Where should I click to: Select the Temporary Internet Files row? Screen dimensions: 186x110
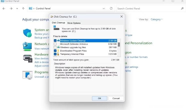coord(85,54)
